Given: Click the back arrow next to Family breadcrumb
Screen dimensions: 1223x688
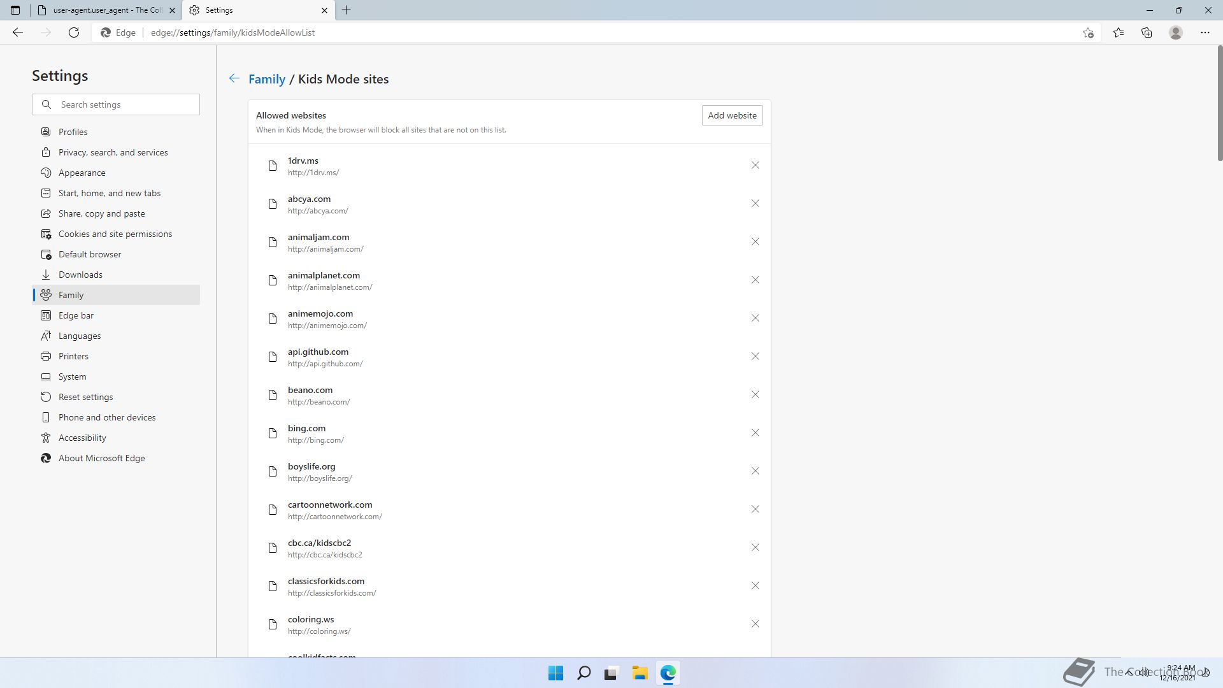Looking at the screenshot, I should coord(234,78).
